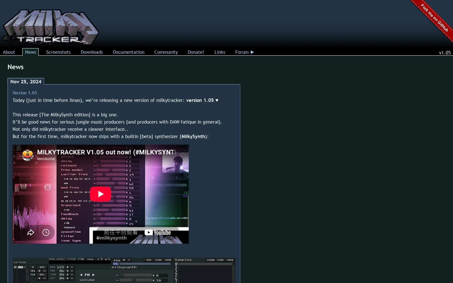Click the leondustar channel name
Screen dimensions: 453x283
[x=46, y=159]
